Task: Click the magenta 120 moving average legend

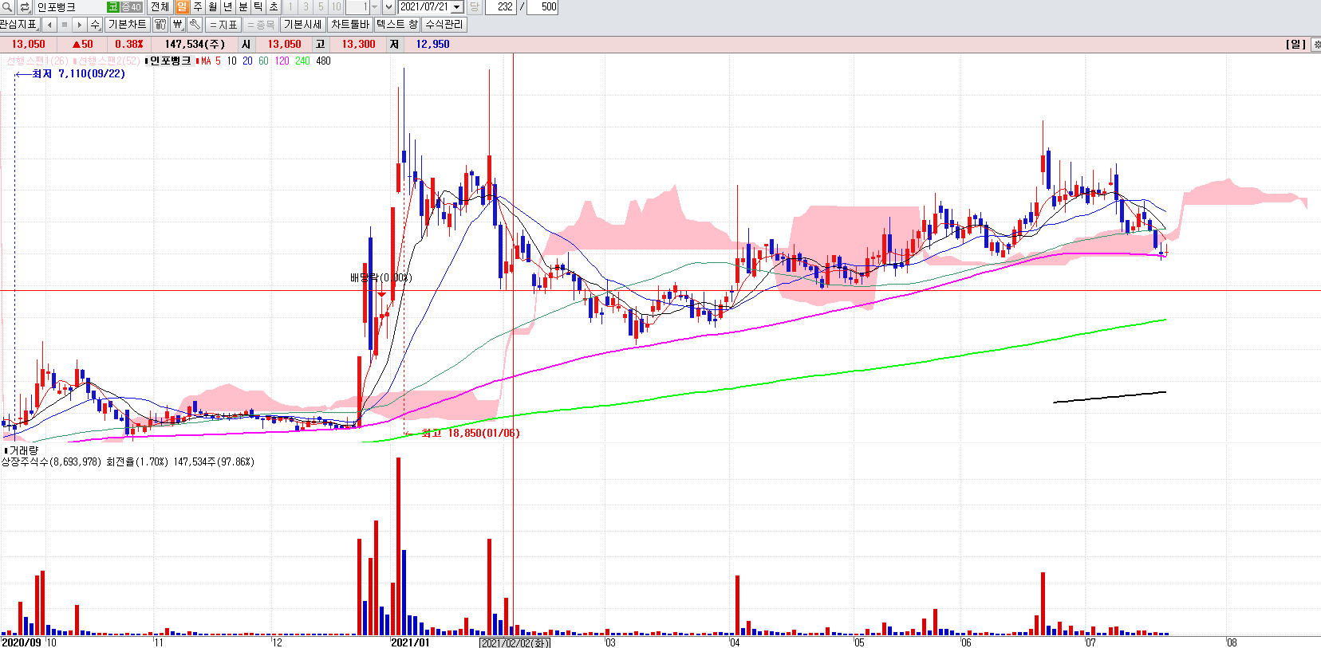Action: point(282,61)
